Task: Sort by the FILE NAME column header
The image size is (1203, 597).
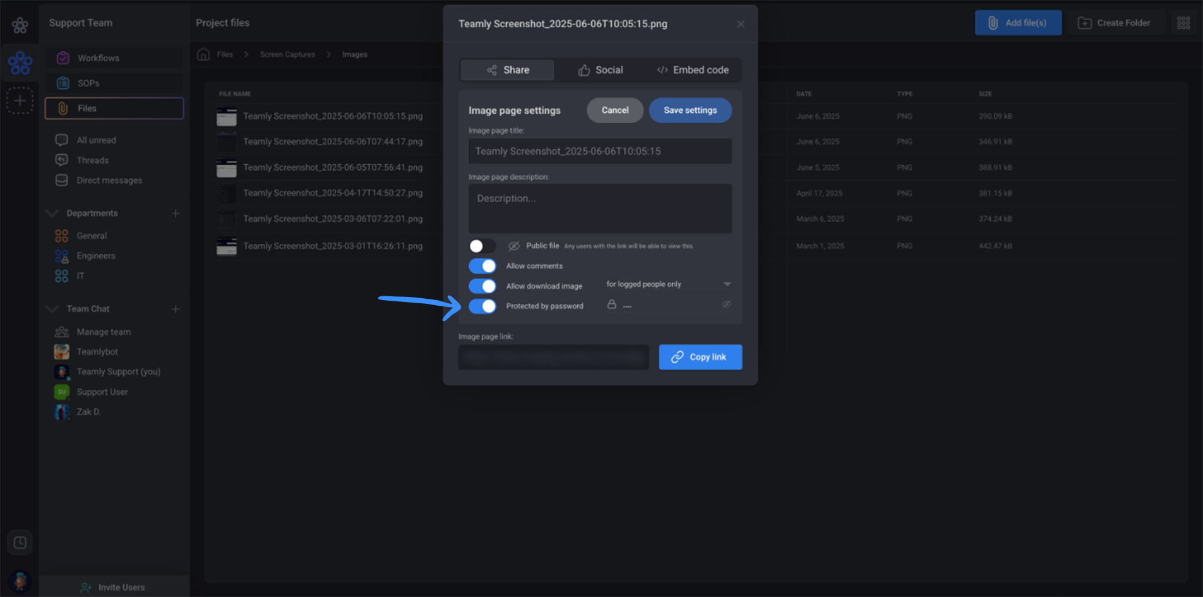Action: pos(235,94)
